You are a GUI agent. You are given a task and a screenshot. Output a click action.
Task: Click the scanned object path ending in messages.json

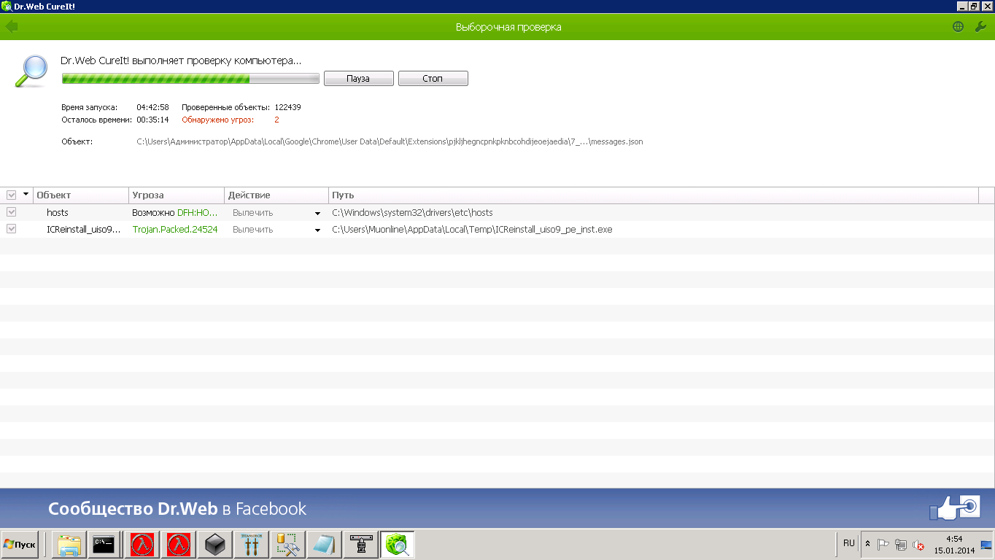(x=390, y=141)
